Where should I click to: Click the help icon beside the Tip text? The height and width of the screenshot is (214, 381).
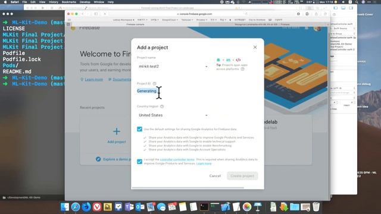(242, 69)
